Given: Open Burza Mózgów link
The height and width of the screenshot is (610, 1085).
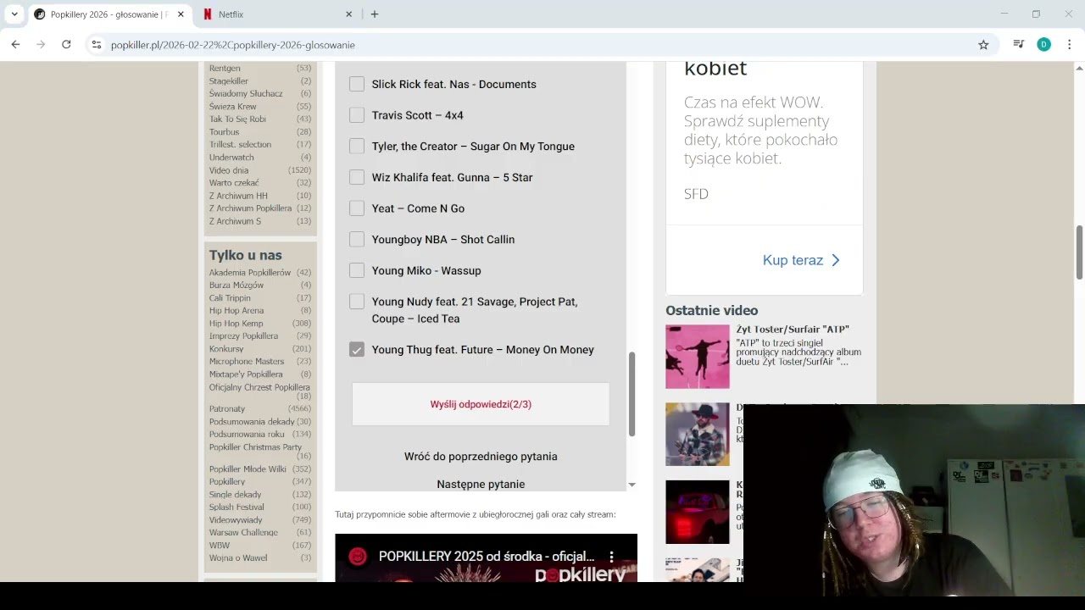Looking at the screenshot, I should [x=236, y=285].
